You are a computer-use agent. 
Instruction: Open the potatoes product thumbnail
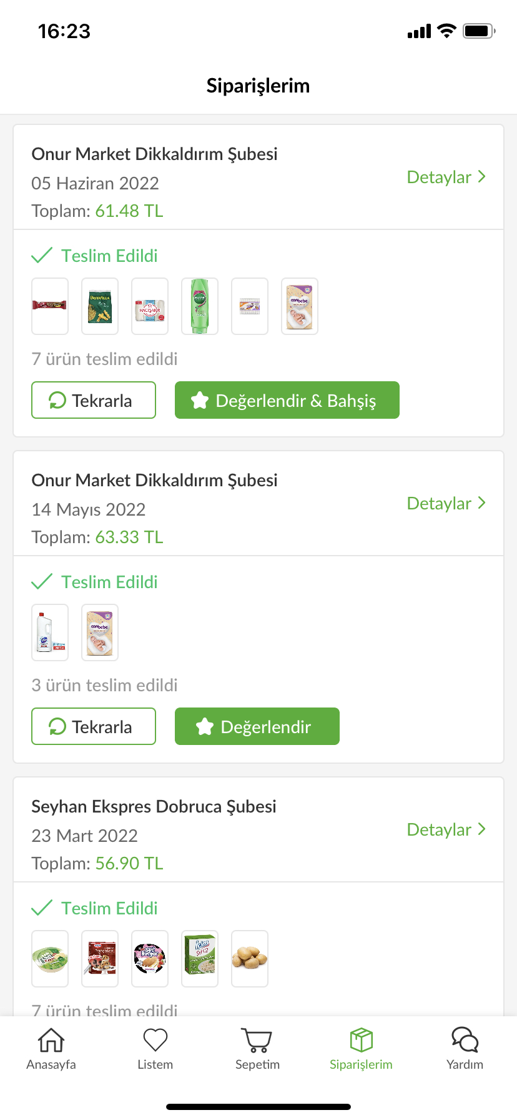click(x=250, y=959)
